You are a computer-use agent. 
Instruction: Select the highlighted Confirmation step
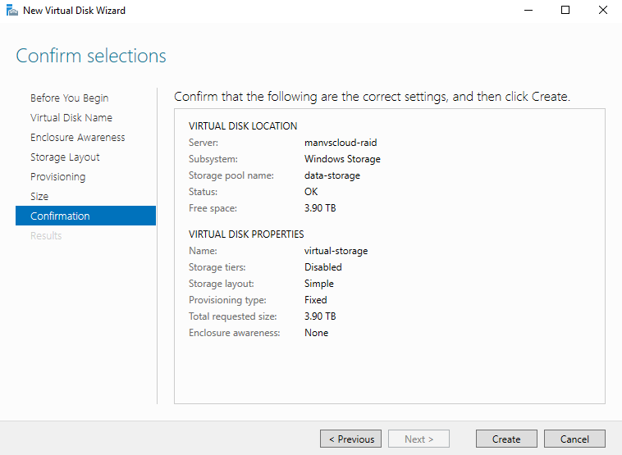pyautogui.click(x=85, y=216)
